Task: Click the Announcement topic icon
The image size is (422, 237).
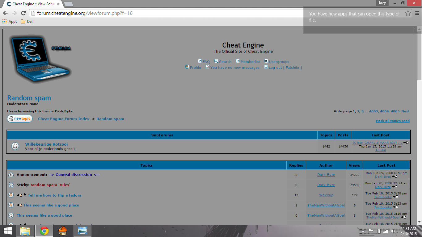Action: [11, 175]
